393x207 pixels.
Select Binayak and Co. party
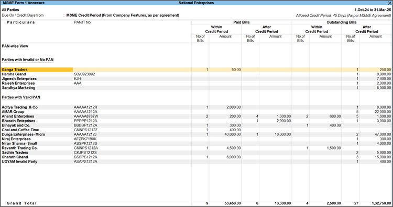tap(16, 125)
